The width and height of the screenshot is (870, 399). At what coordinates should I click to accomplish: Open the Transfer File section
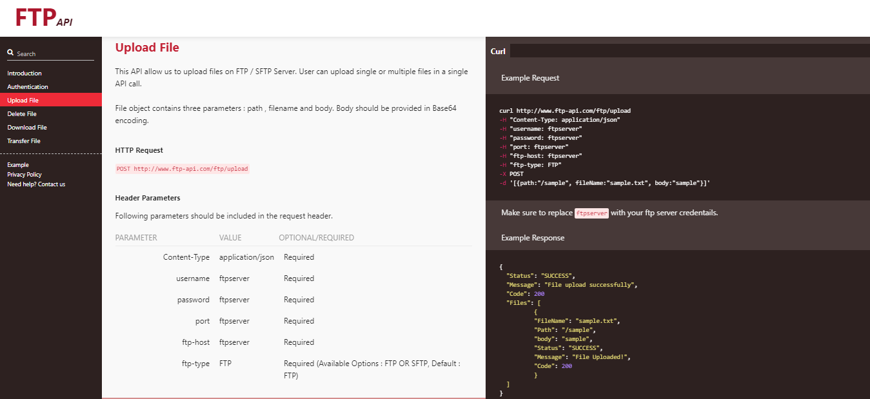click(x=23, y=141)
